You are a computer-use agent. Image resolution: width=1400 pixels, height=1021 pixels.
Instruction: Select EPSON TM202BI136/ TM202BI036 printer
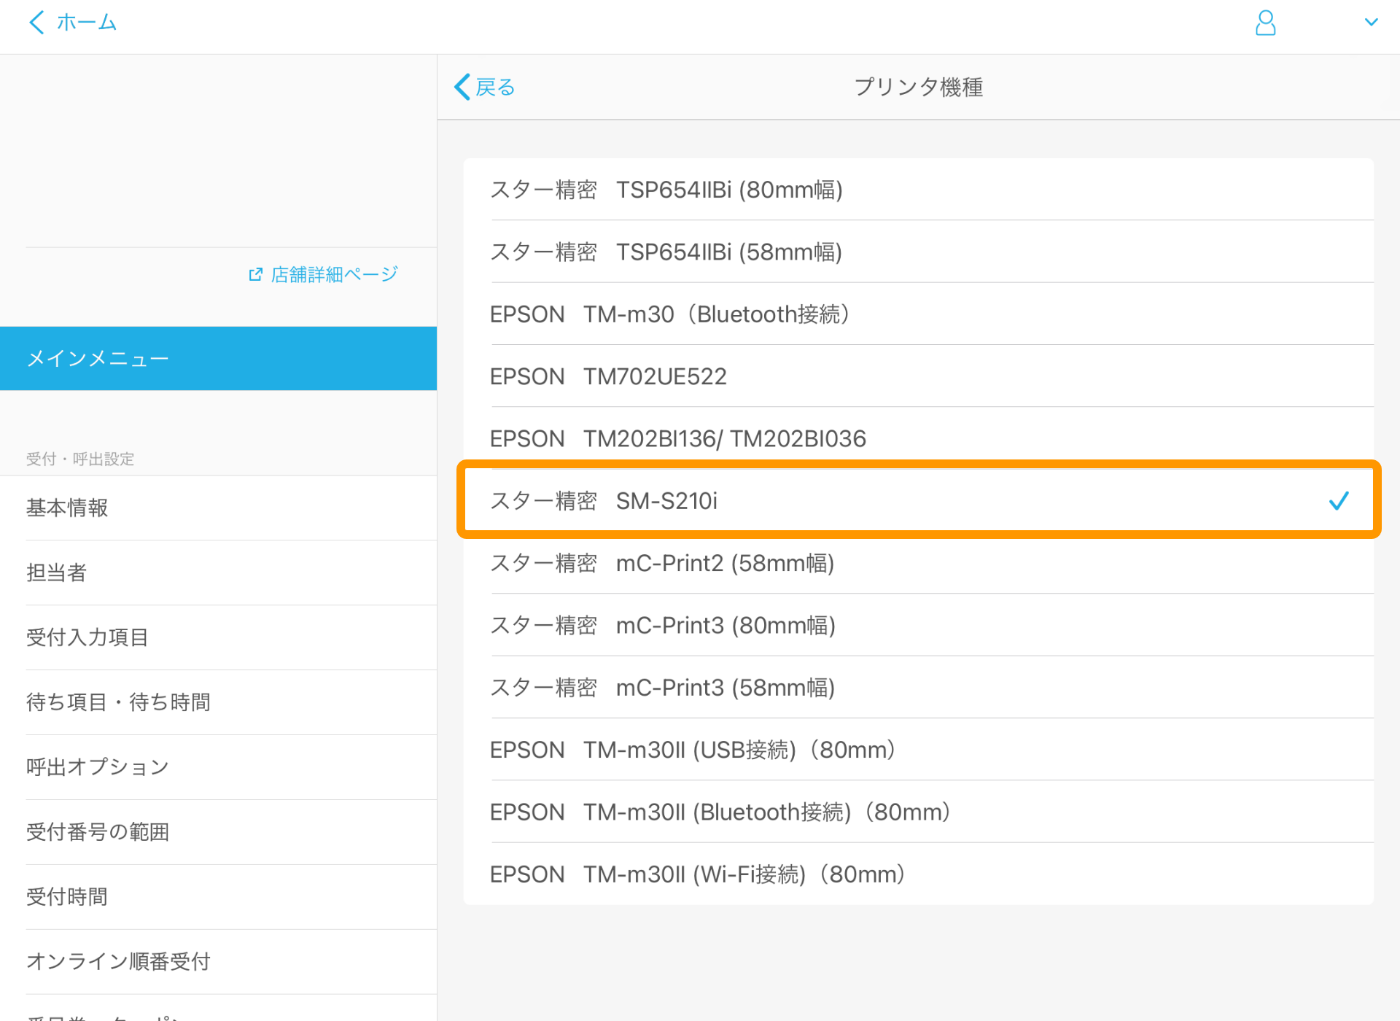click(919, 438)
